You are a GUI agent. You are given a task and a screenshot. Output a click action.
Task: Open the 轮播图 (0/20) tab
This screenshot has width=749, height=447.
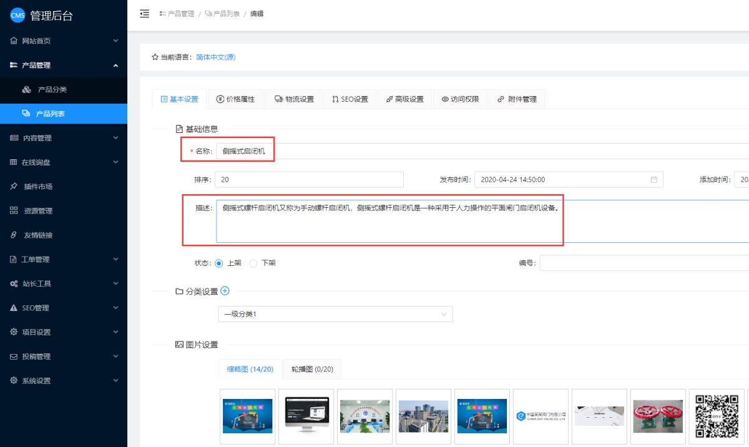(312, 370)
